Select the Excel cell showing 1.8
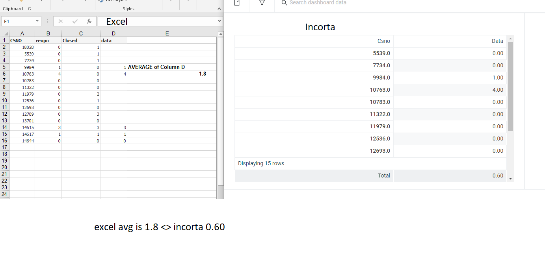 [167, 74]
